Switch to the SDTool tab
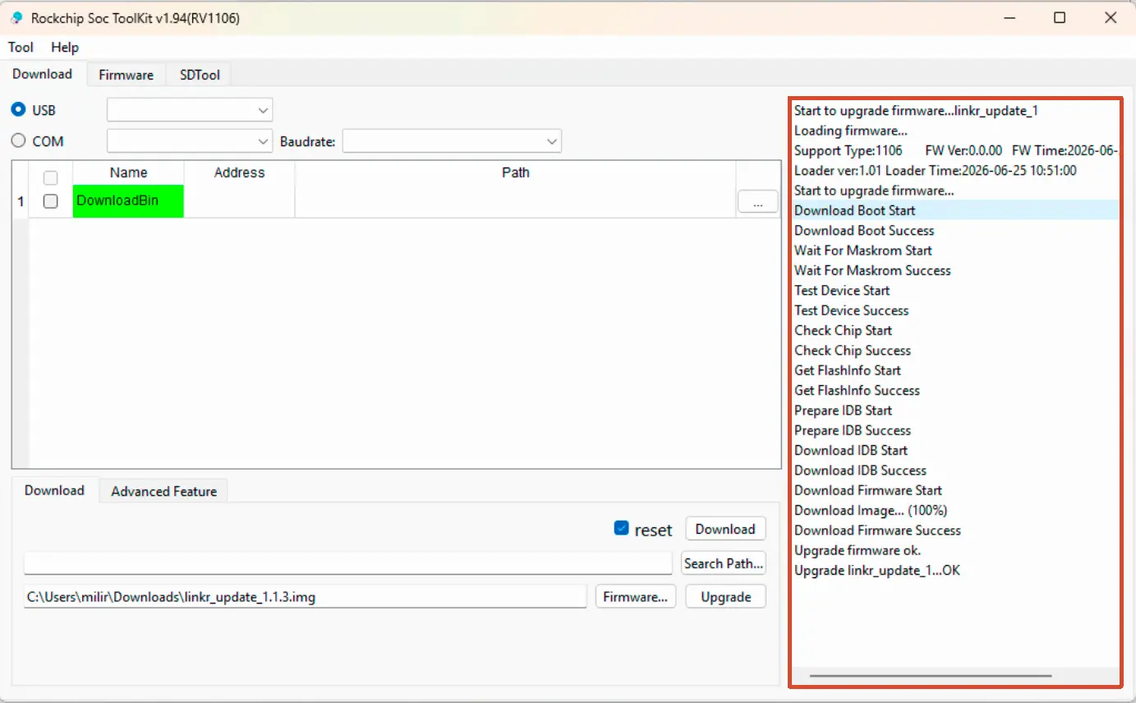The width and height of the screenshot is (1136, 703). (x=200, y=75)
